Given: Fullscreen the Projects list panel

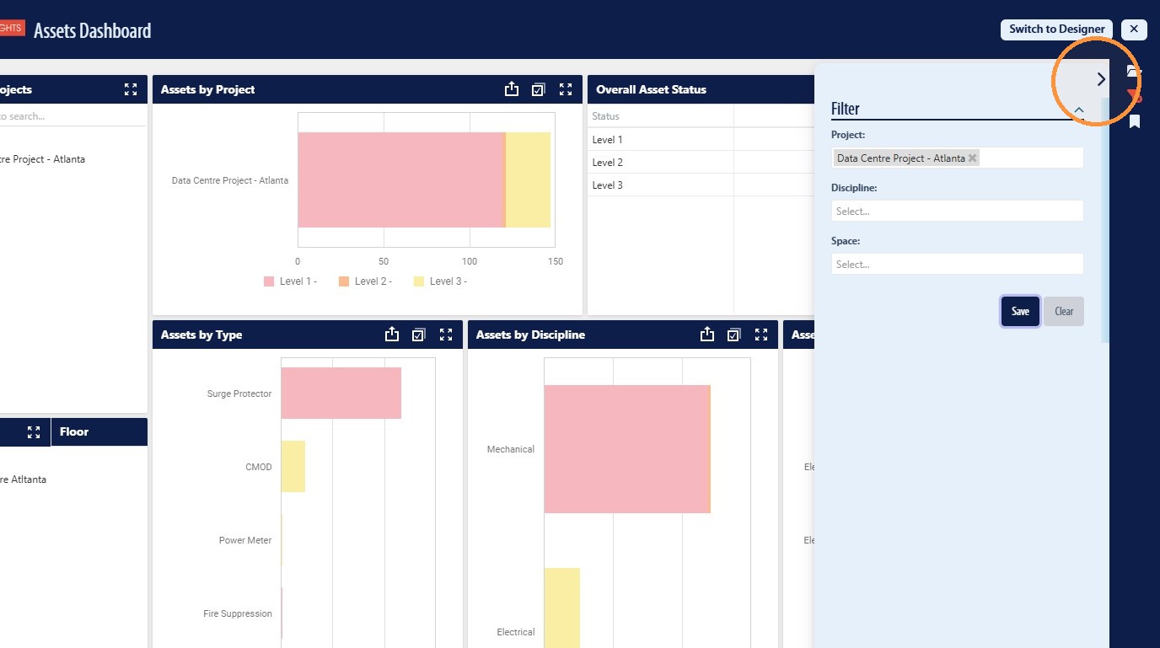Looking at the screenshot, I should click(131, 89).
